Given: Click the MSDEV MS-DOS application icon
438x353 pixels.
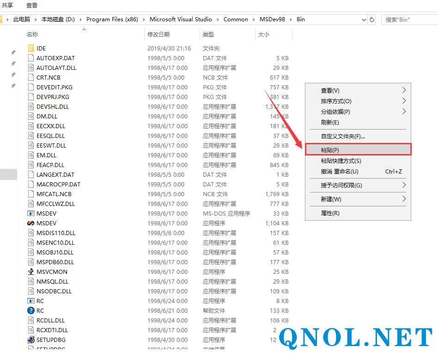Looking at the screenshot, I should [31, 214].
